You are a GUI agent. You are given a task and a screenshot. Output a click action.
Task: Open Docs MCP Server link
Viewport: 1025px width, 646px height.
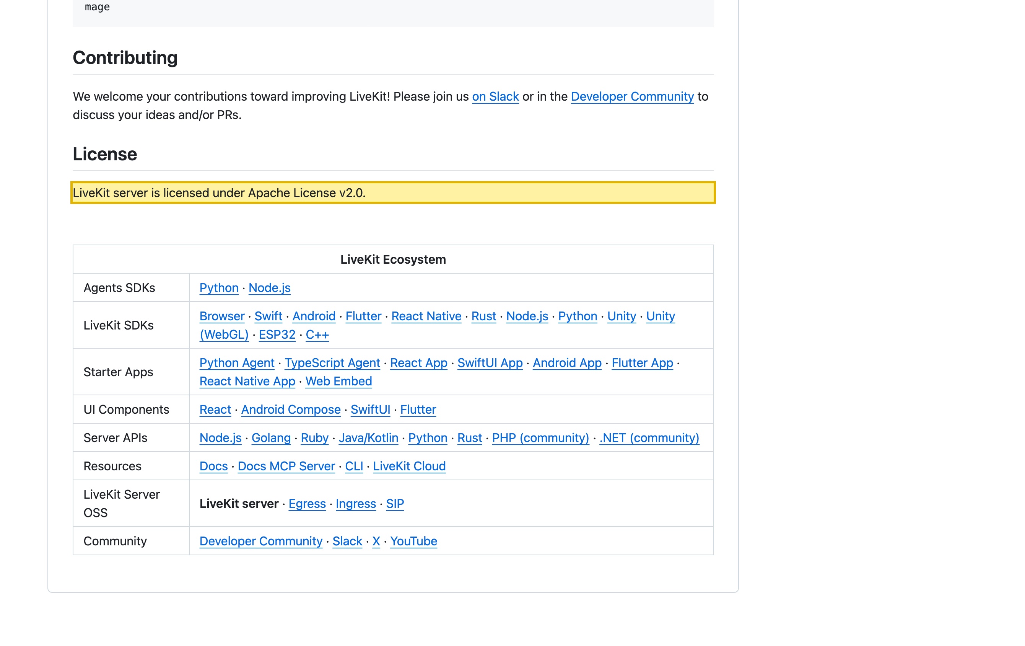[x=286, y=466]
